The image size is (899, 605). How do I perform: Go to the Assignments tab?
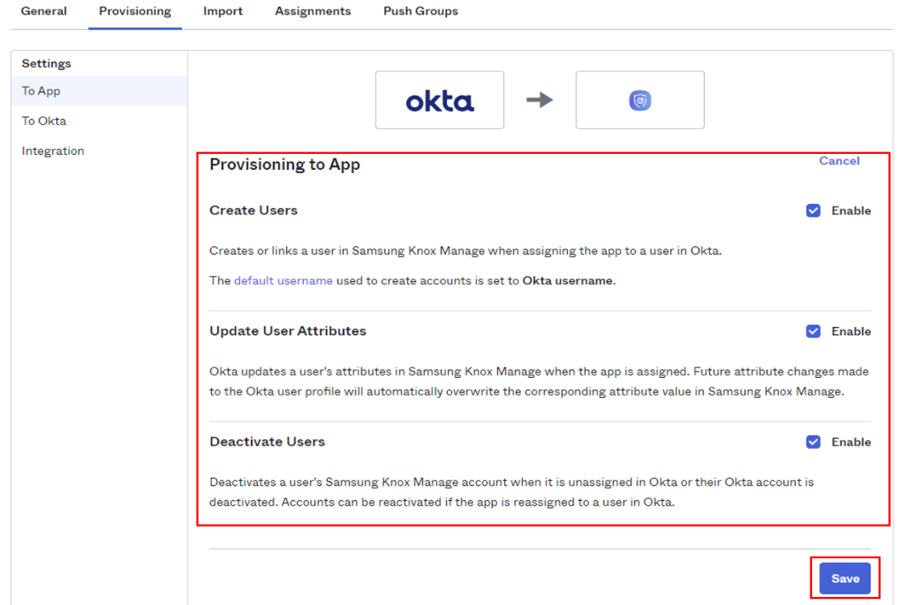[313, 11]
